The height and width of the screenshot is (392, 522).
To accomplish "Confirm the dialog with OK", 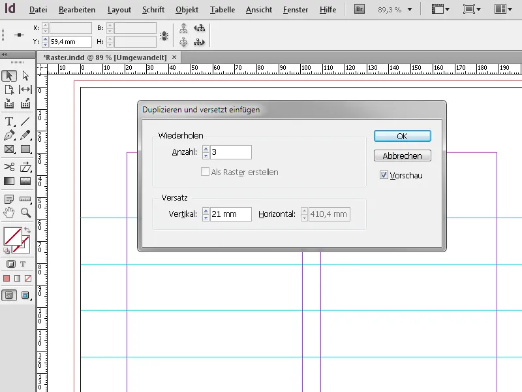I will [x=402, y=136].
